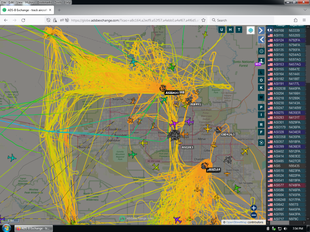
Task: Toggle the R map button
Action: (x=261, y=124)
